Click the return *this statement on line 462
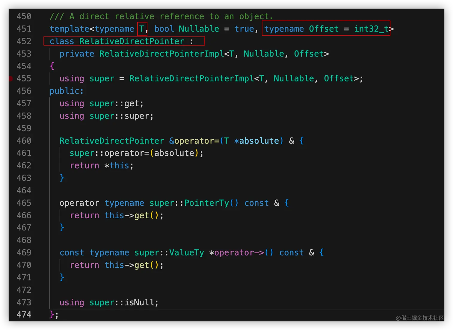Image resolution: width=453 pixels, height=330 pixels. pyautogui.click(x=101, y=165)
